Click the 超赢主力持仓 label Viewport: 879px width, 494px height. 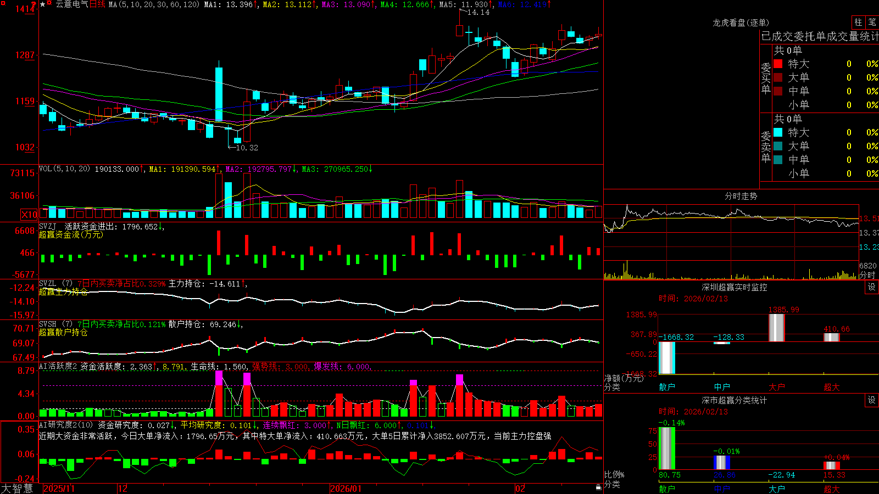(x=63, y=291)
